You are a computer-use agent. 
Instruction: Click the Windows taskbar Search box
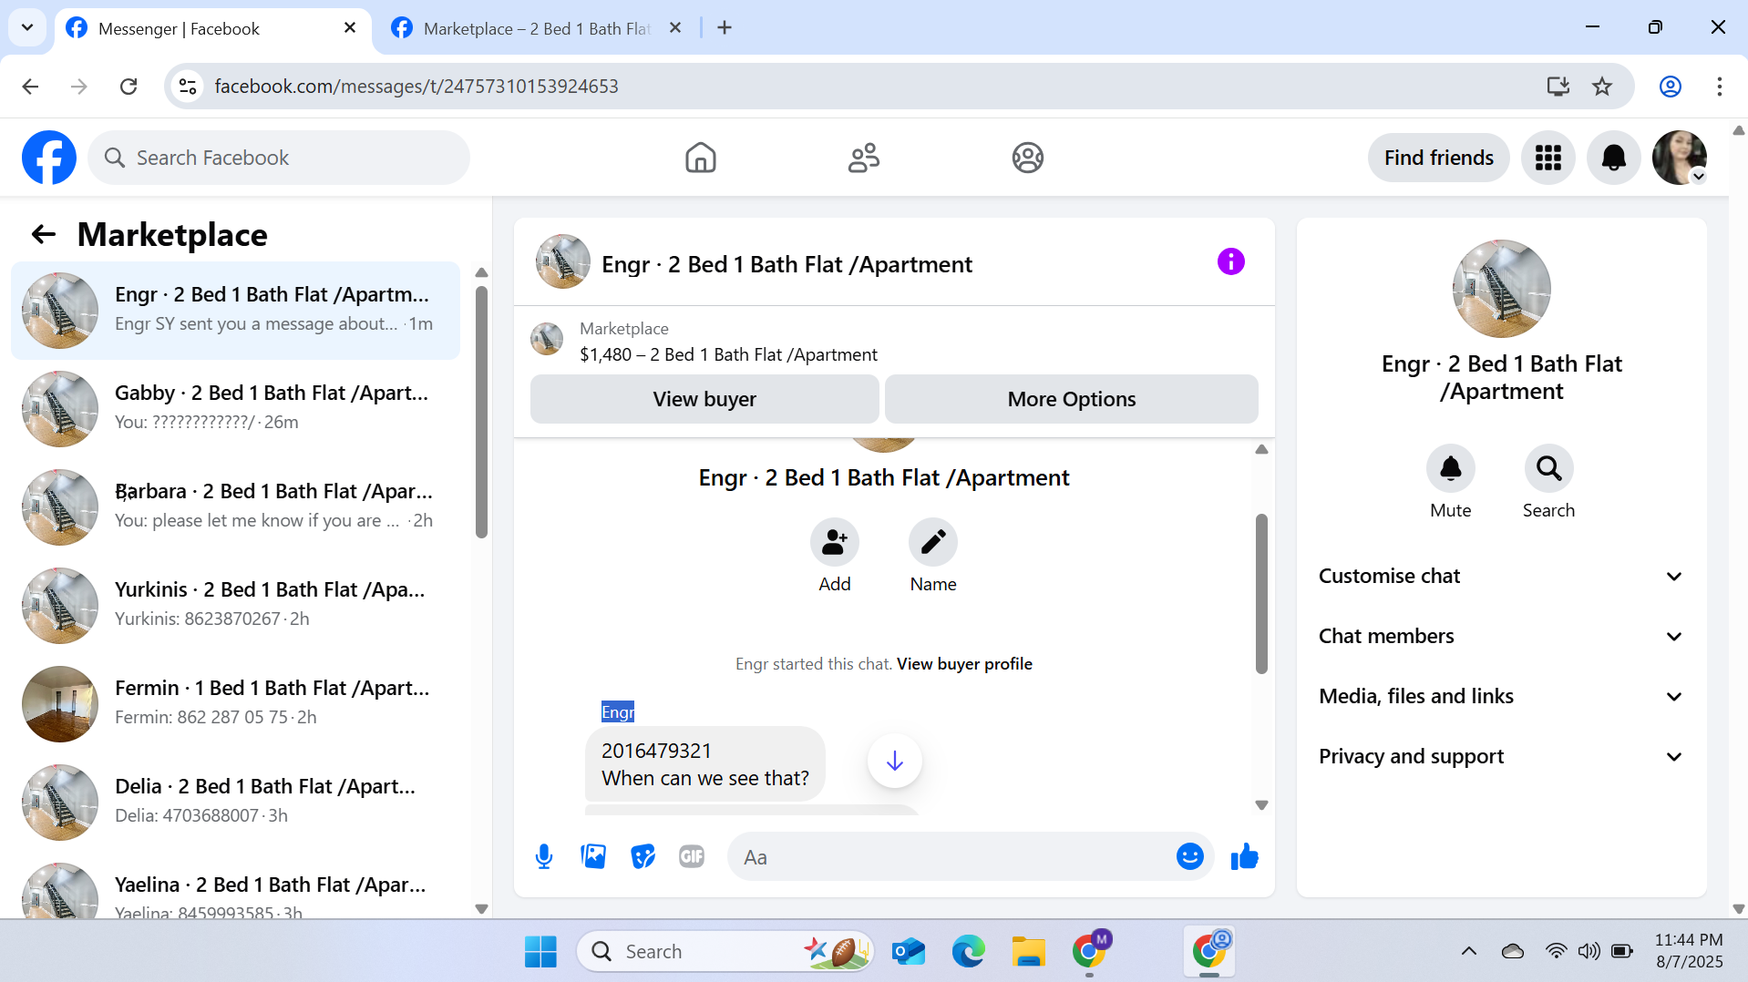[x=725, y=951]
